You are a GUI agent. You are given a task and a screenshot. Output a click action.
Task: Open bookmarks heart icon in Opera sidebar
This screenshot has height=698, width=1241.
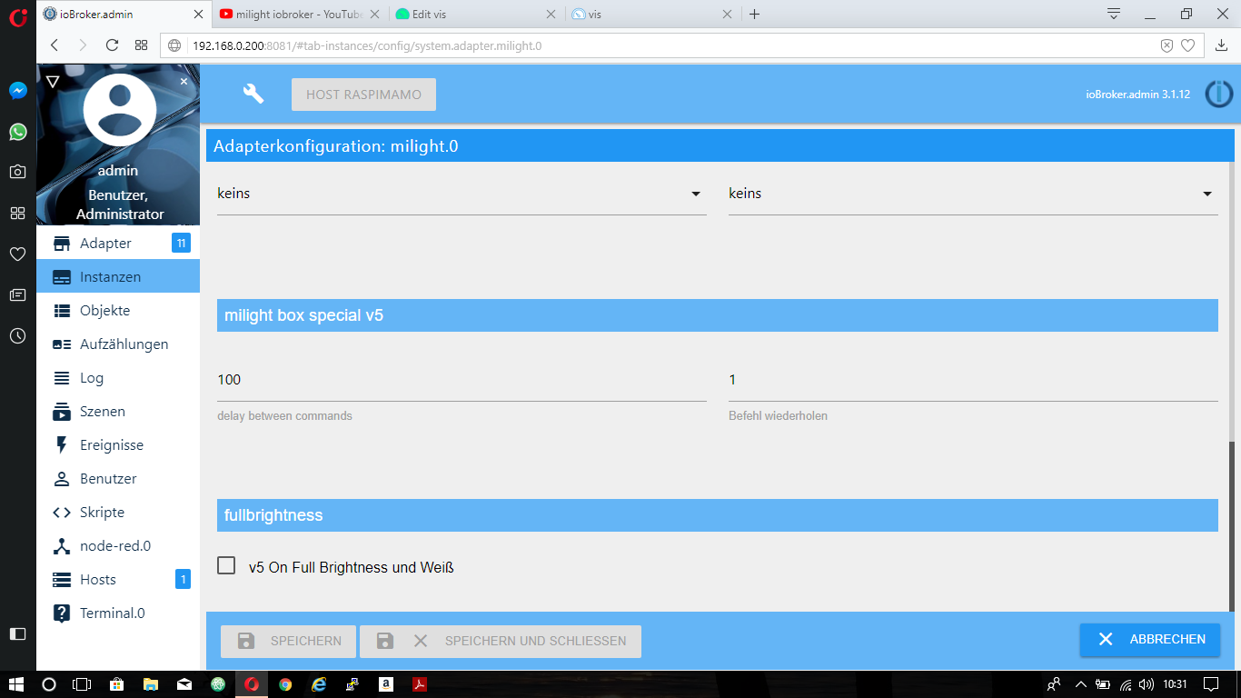(18, 254)
